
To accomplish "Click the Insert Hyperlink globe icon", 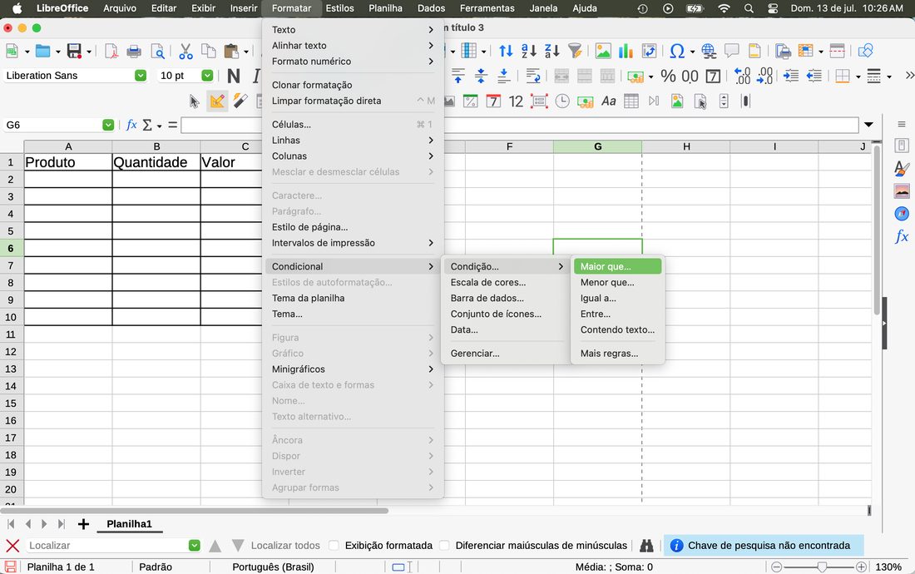I will 709,52.
